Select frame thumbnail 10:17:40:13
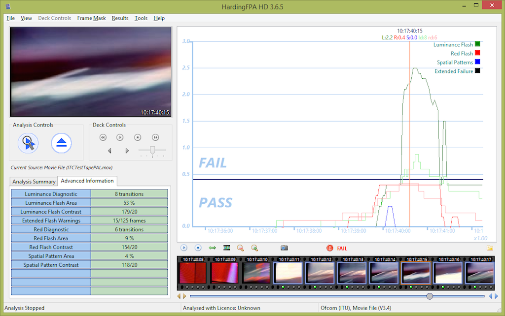This screenshot has width=505, height=316. pyautogui.click(x=352, y=273)
